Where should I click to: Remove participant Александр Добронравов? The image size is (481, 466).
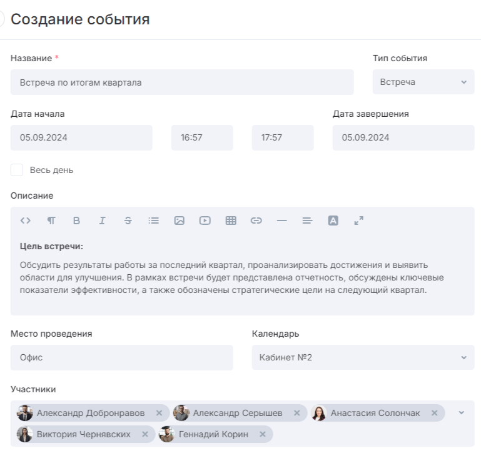coord(159,413)
